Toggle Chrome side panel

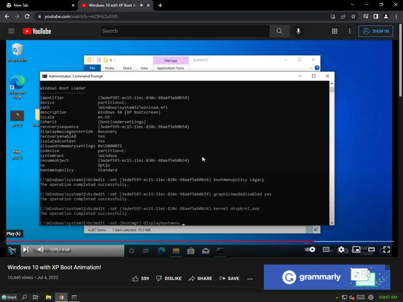pyautogui.click(x=376, y=16)
